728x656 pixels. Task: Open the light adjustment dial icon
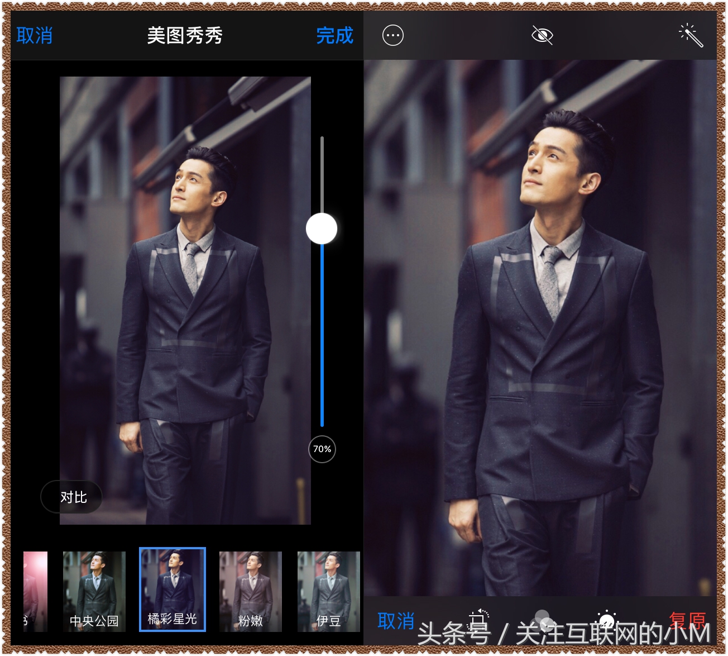coord(606,620)
